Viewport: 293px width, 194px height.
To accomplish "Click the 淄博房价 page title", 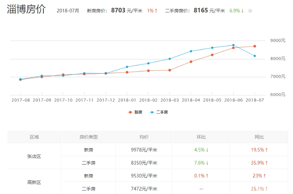I will [26, 10].
